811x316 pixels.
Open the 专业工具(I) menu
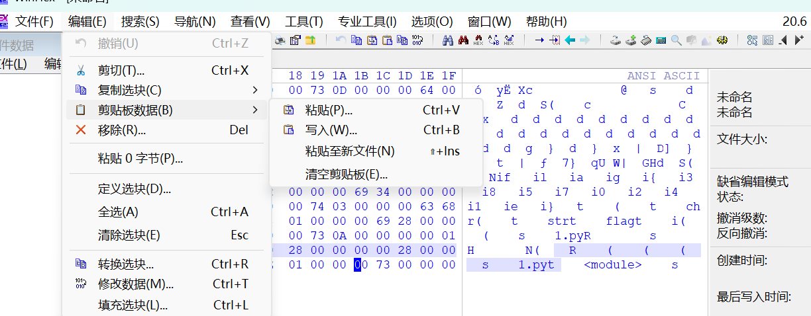tap(367, 21)
